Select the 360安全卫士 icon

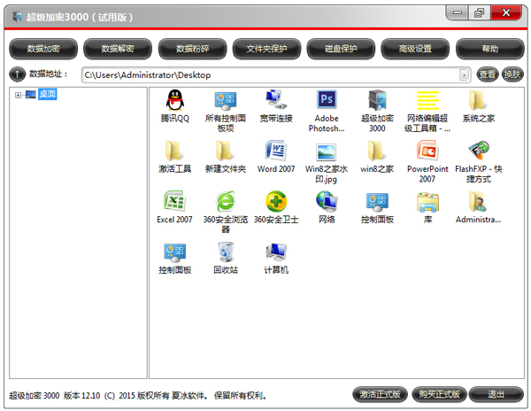coord(276,203)
